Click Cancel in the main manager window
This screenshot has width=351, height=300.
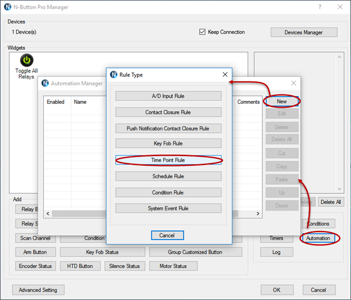pos(319,290)
